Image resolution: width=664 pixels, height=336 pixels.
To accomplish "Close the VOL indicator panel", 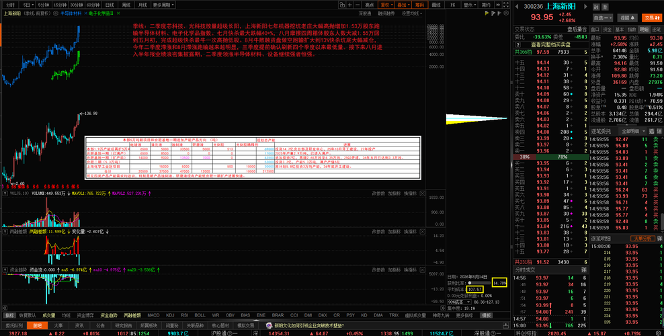I will (x=424, y=193).
